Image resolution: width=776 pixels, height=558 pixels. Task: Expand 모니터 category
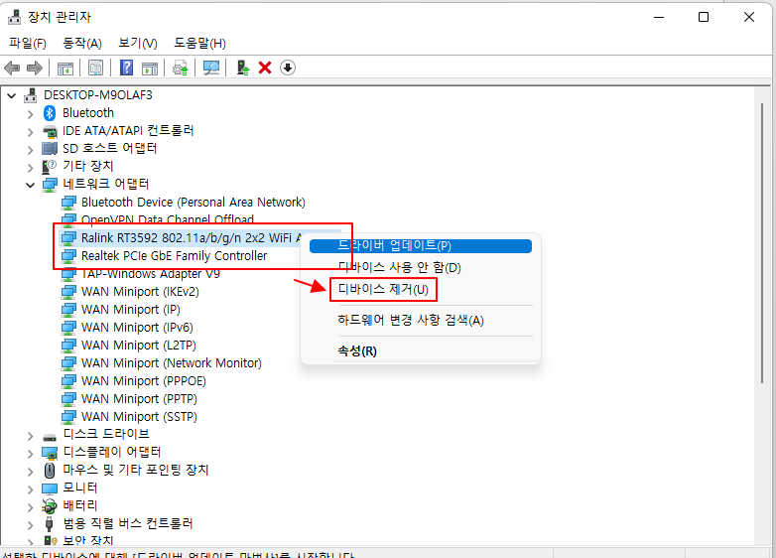coord(30,489)
